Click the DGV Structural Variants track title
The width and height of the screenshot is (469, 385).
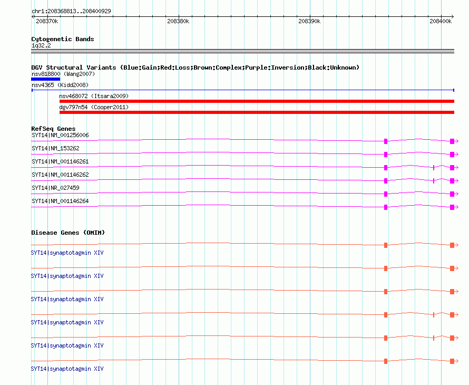point(196,68)
